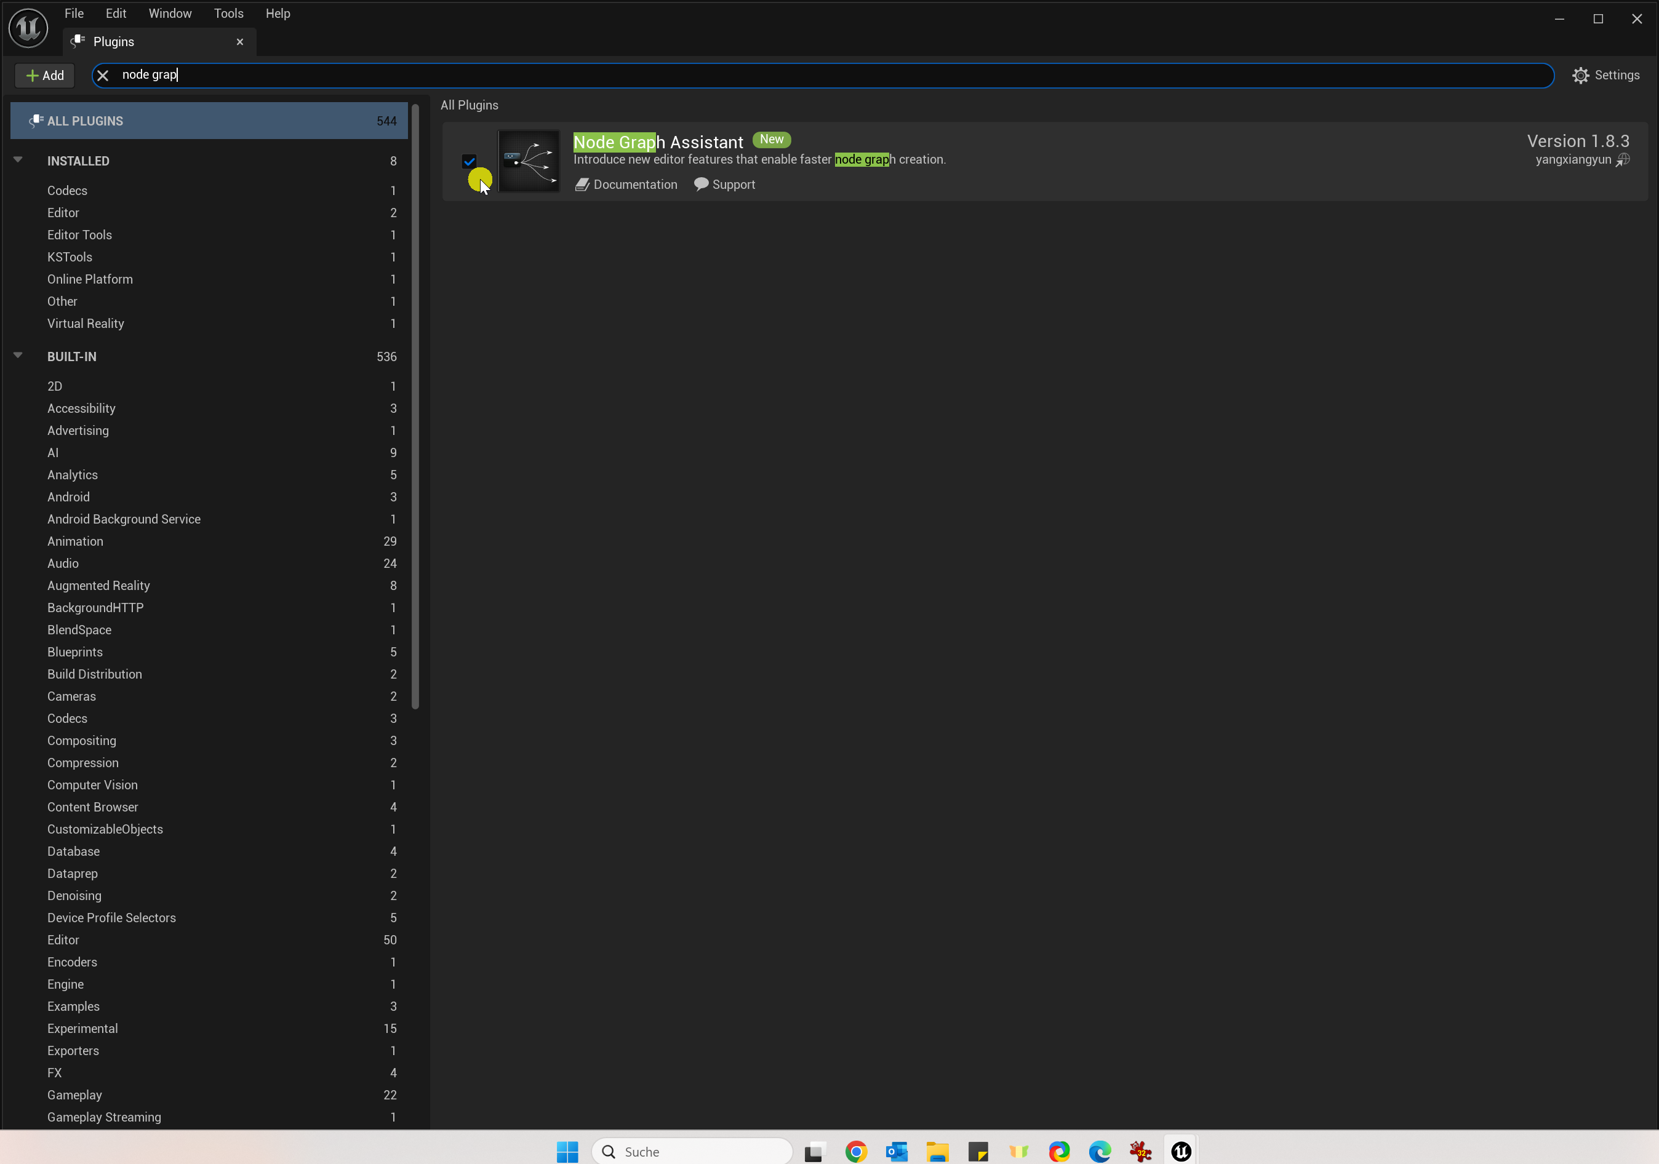Viewport: 1659px width, 1164px height.
Task: Open File Explorer from the taskbar
Action: 937,1151
